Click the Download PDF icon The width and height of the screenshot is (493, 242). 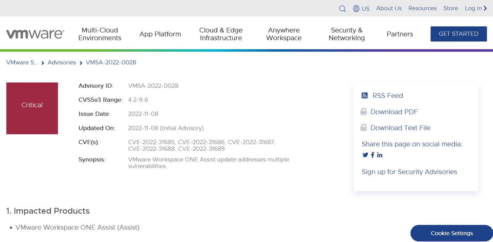(364, 112)
